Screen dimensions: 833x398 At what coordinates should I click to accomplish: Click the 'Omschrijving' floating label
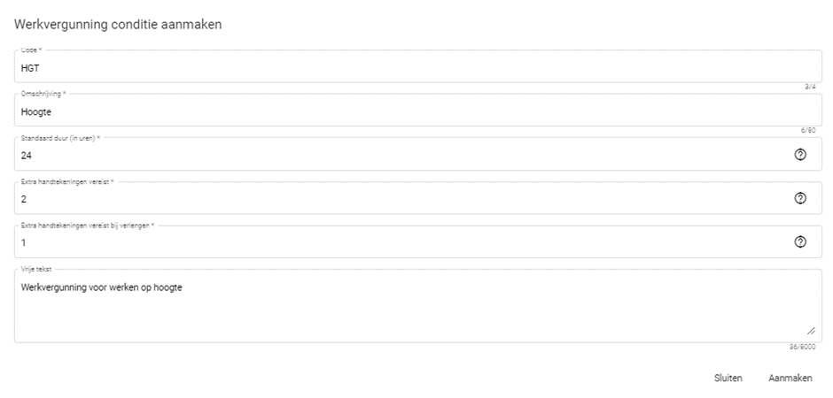click(x=43, y=94)
